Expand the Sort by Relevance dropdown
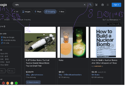Image resolution: width=131 pixels, height=98 pixels. coord(111,20)
